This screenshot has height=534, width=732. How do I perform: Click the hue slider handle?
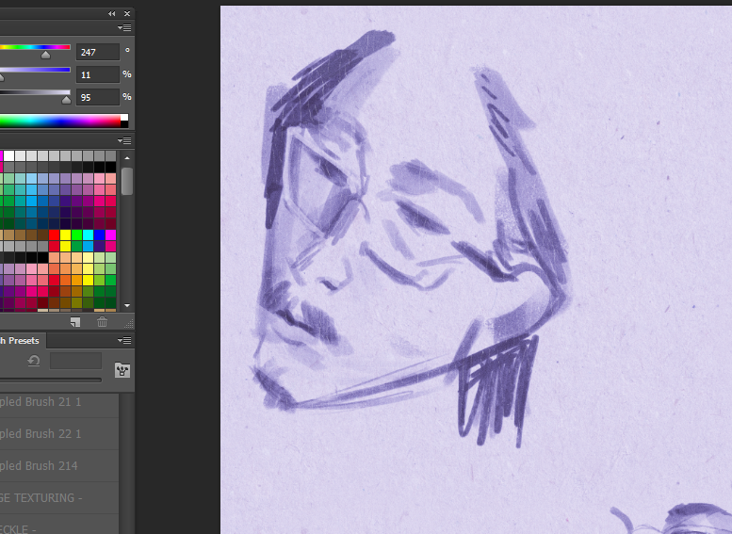45,55
